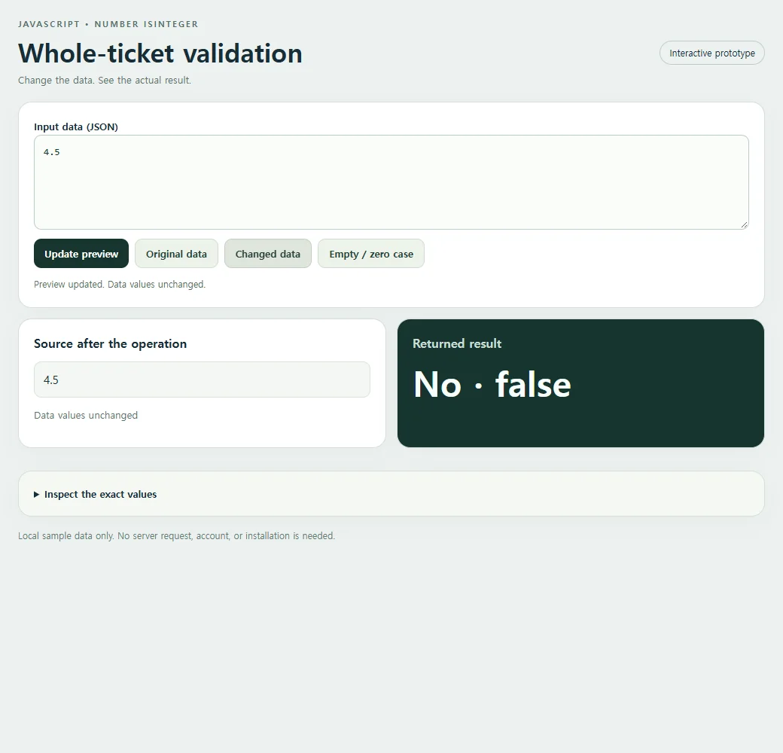
Task: Click the Interactive prototype pill badge
Action: [712, 53]
